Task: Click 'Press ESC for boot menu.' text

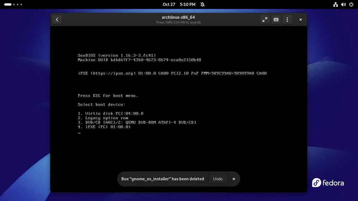Action: point(108,95)
